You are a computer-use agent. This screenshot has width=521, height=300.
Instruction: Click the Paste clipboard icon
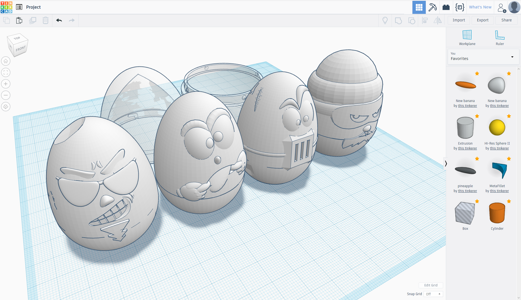pos(19,20)
